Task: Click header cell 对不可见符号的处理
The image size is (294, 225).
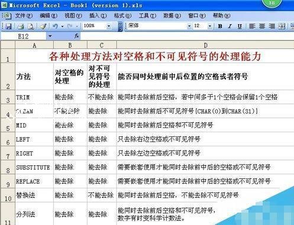Action: click(102, 77)
